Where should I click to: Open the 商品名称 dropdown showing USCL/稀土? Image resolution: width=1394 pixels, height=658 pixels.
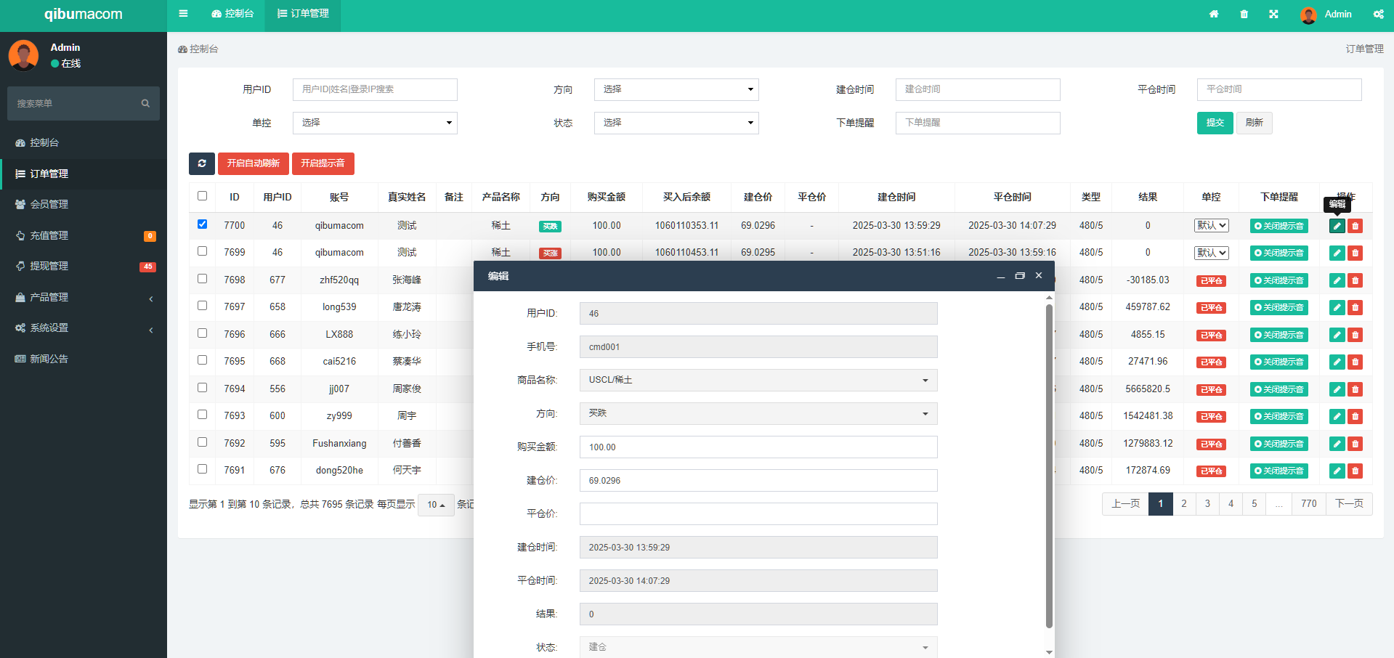[x=758, y=380]
